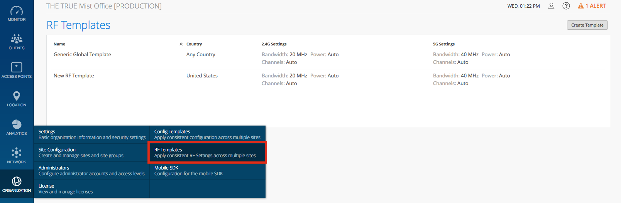Select Administrators from the menu
This screenshot has height=203, width=621.
point(92,171)
